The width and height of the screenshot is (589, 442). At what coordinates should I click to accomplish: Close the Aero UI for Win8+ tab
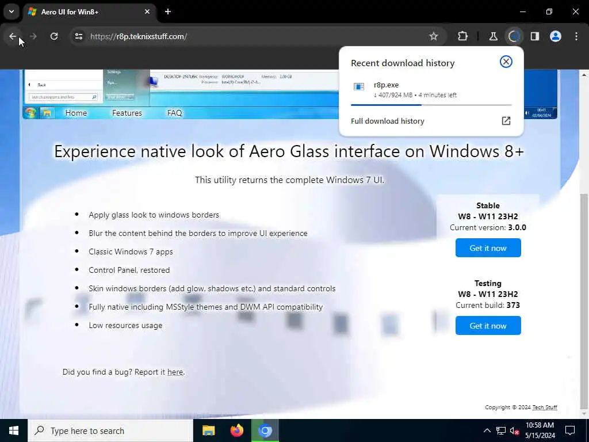click(x=147, y=12)
